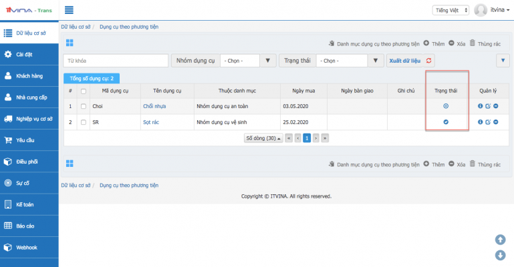Screen dimensions: 514x267
Task: Tick the select-all checkbox in table header
Action: click(84, 91)
